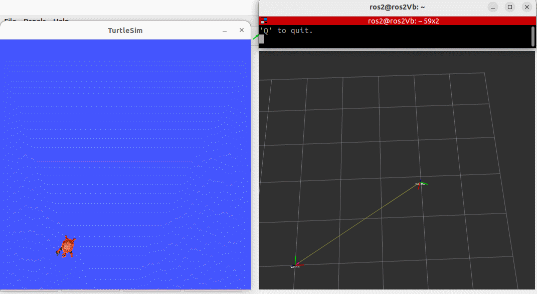This screenshot has width=537, height=294.
Task: Open the File menu in RViz
Action: pyautogui.click(x=10, y=21)
